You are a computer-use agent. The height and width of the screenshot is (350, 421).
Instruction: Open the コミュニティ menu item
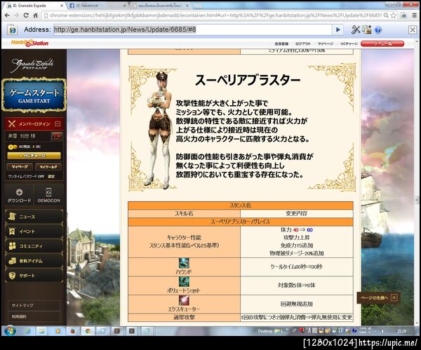pos(34,246)
